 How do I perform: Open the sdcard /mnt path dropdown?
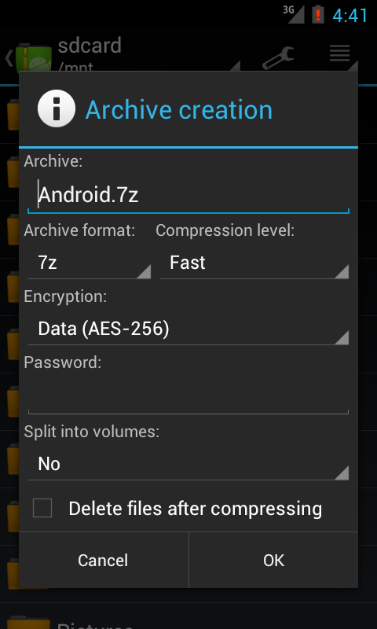[148, 56]
